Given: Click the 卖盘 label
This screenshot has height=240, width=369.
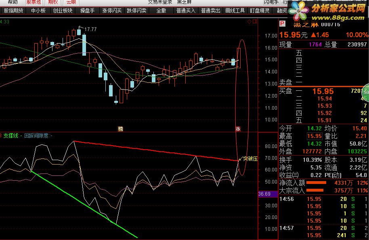Looking at the screenshot, I should [x=285, y=82].
